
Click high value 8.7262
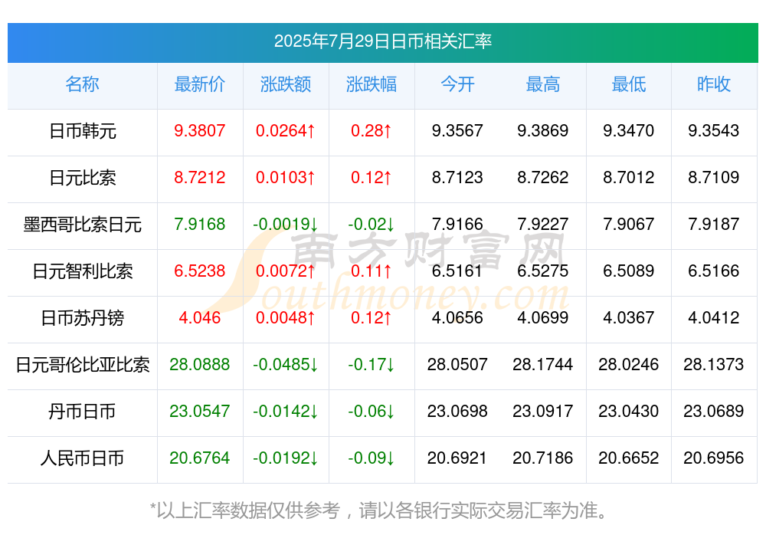(543, 178)
